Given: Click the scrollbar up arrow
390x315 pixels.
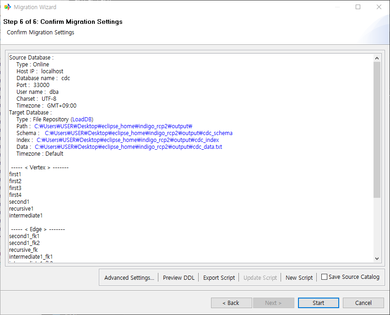Looking at the screenshot, I should point(377,58).
